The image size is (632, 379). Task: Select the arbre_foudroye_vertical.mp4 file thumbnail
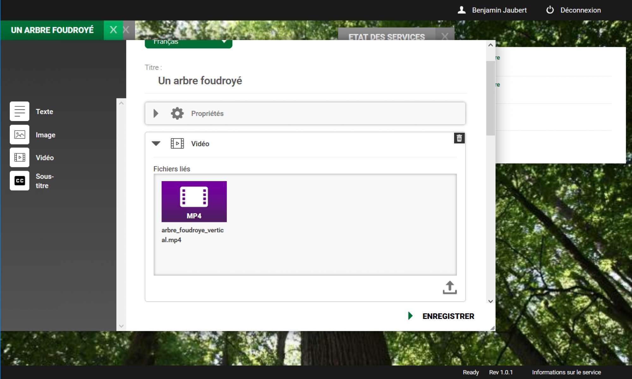194,202
